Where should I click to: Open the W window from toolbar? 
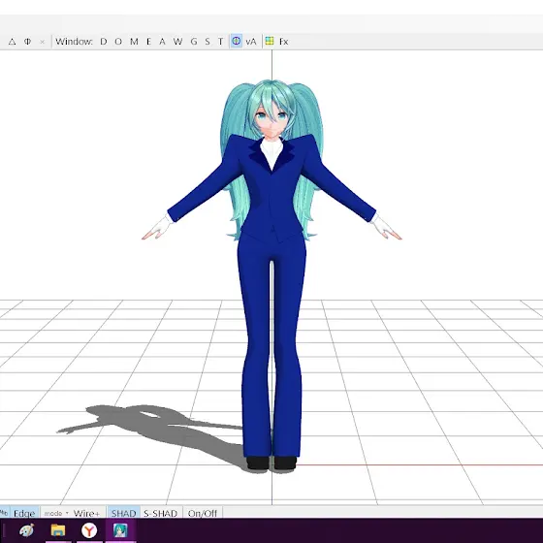click(x=177, y=42)
